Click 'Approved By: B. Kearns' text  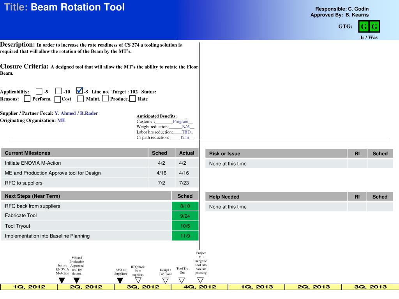point(339,15)
